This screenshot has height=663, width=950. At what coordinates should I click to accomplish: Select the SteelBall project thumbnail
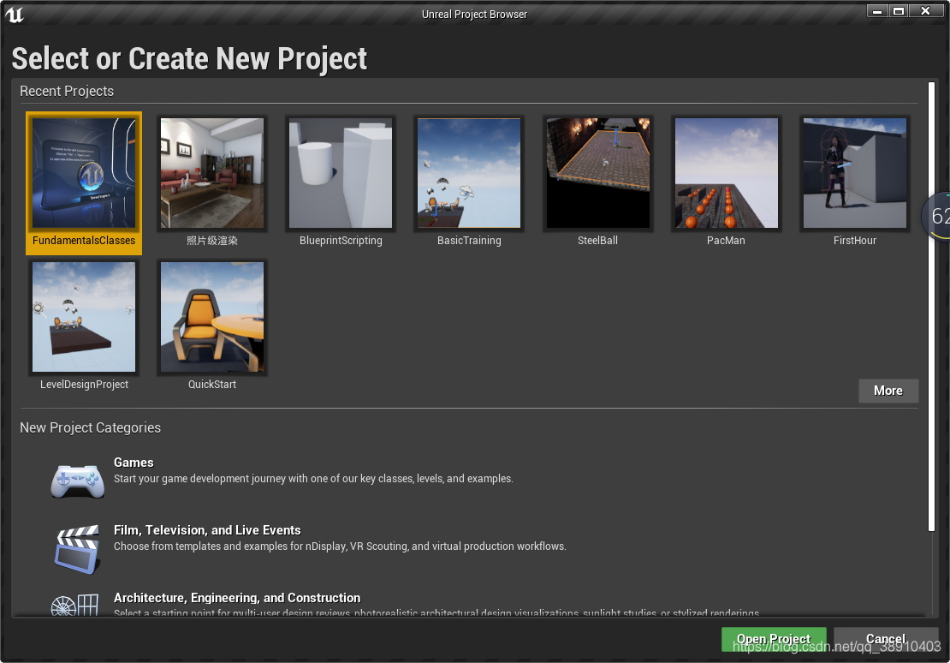[x=598, y=173]
